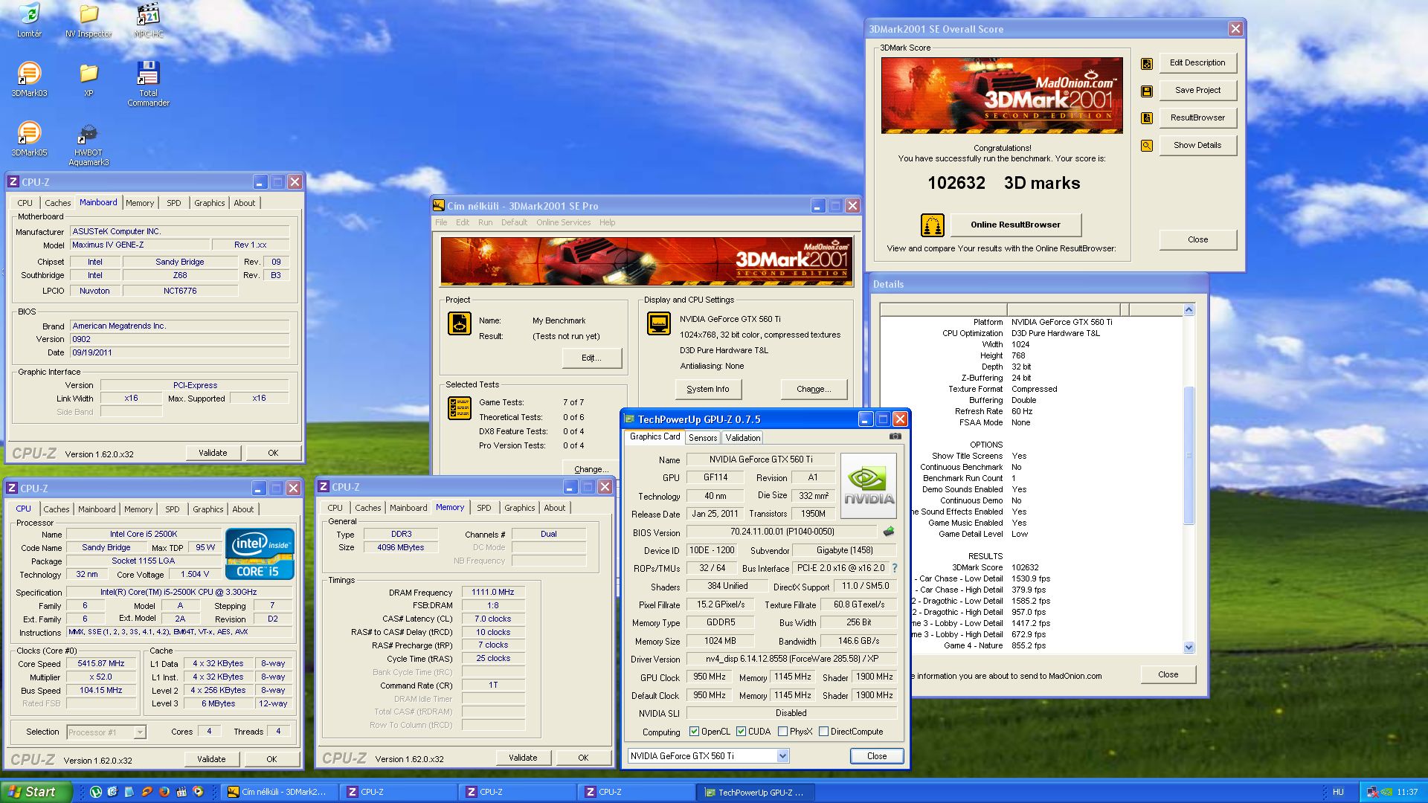Image resolution: width=1428 pixels, height=803 pixels.
Task: Launch uTorrent from the quick launch bar
Action: (x=96, y=792)
